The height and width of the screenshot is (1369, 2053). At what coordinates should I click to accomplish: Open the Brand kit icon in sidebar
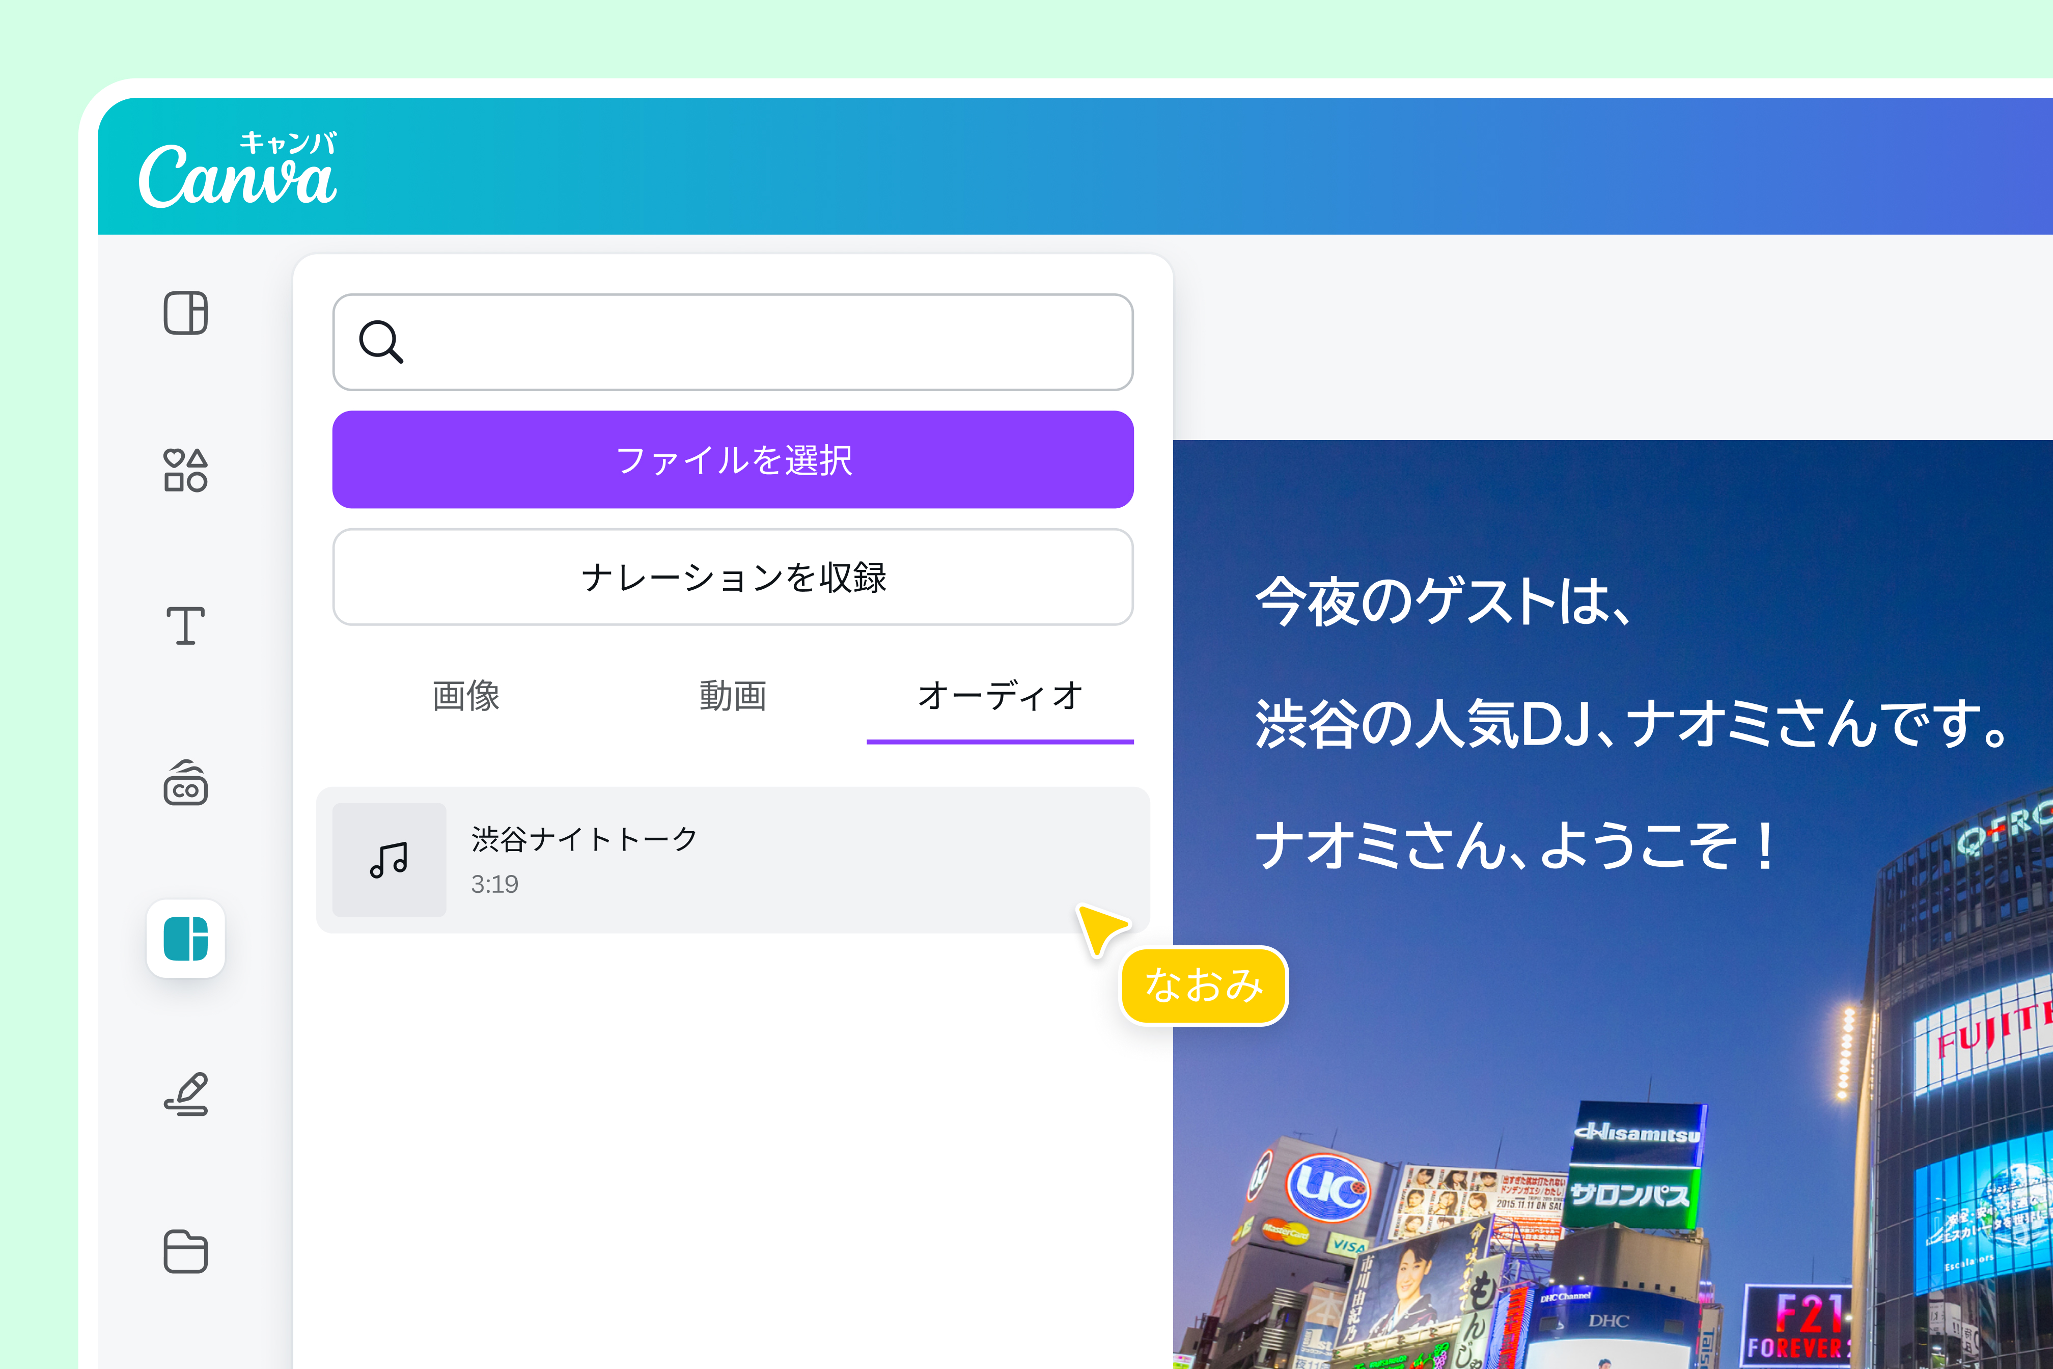point(186,782)
